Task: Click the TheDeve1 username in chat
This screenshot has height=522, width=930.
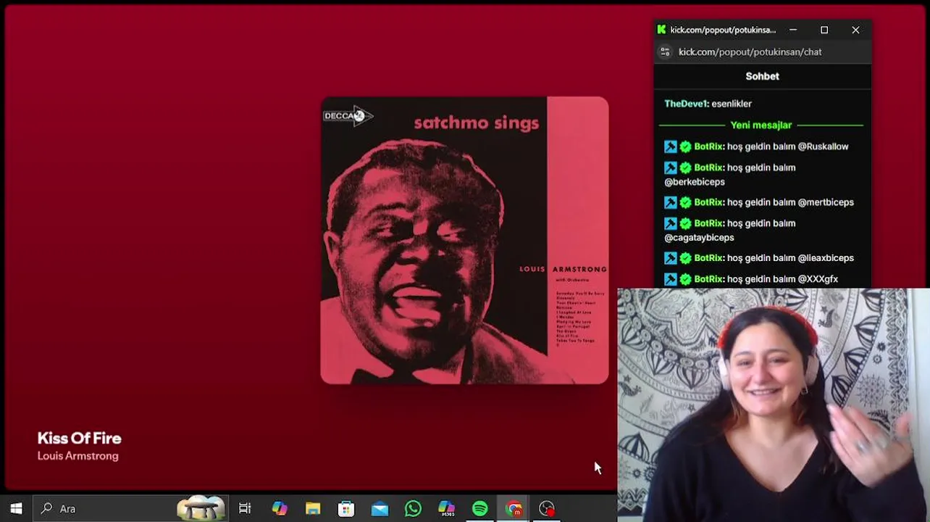Action: click(x=685, y=104)
